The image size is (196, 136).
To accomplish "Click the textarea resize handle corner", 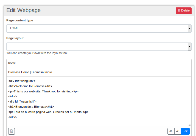I will (190, 124).
